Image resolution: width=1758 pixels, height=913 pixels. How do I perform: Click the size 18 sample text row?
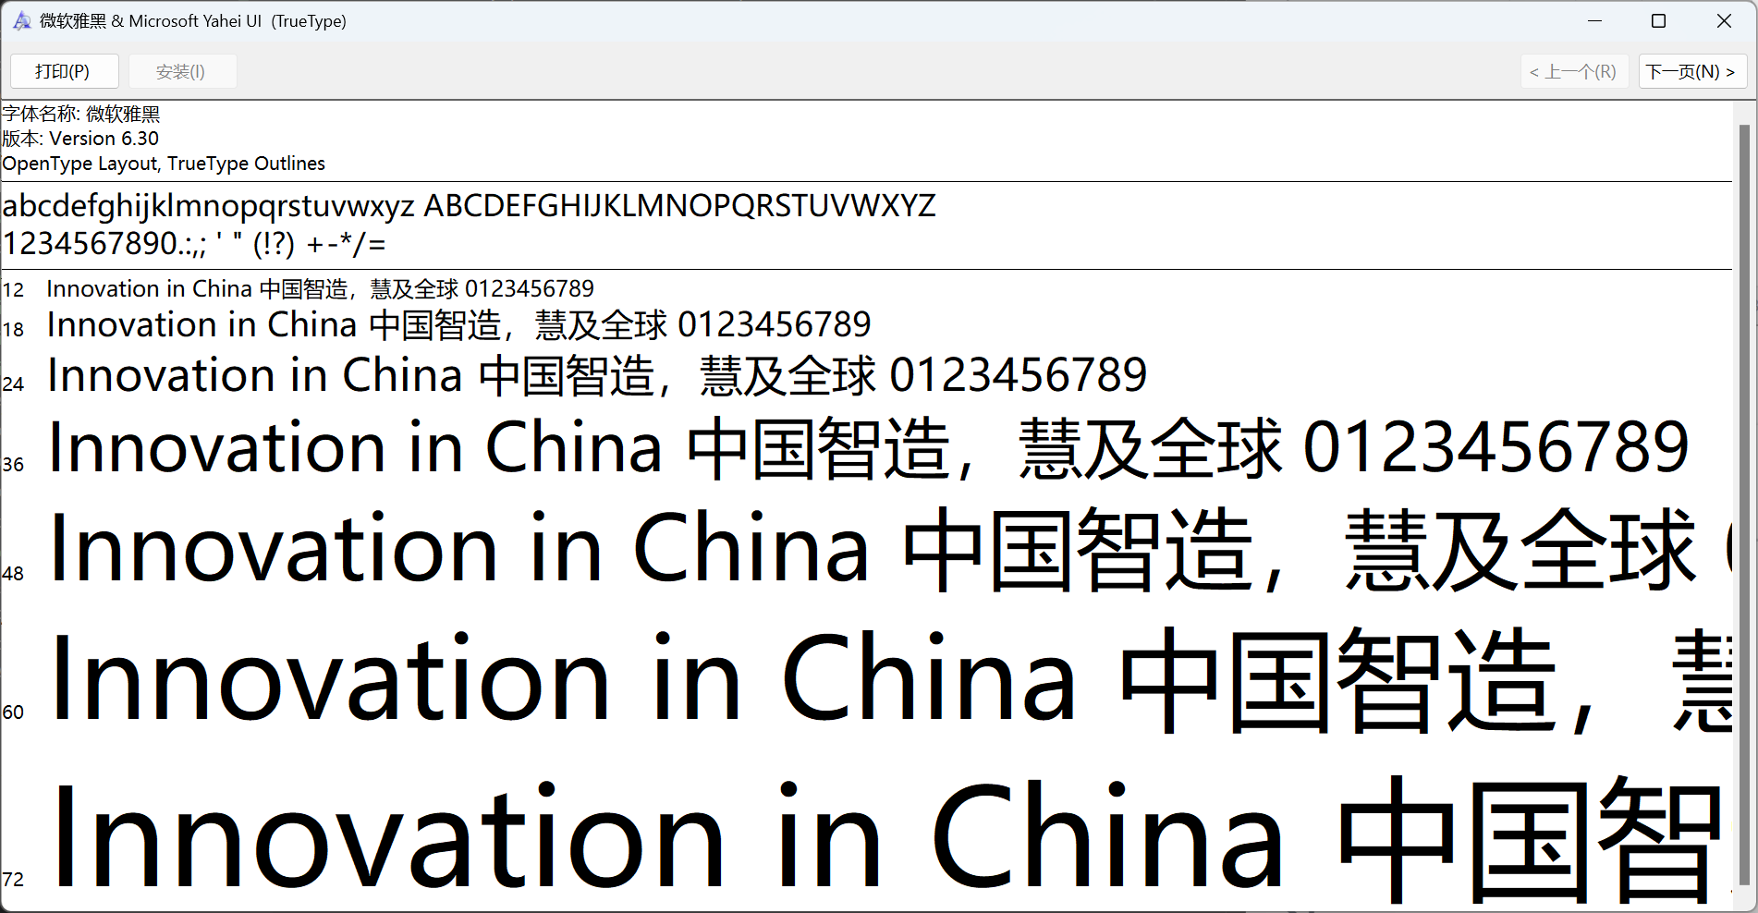tap(458, 325)
